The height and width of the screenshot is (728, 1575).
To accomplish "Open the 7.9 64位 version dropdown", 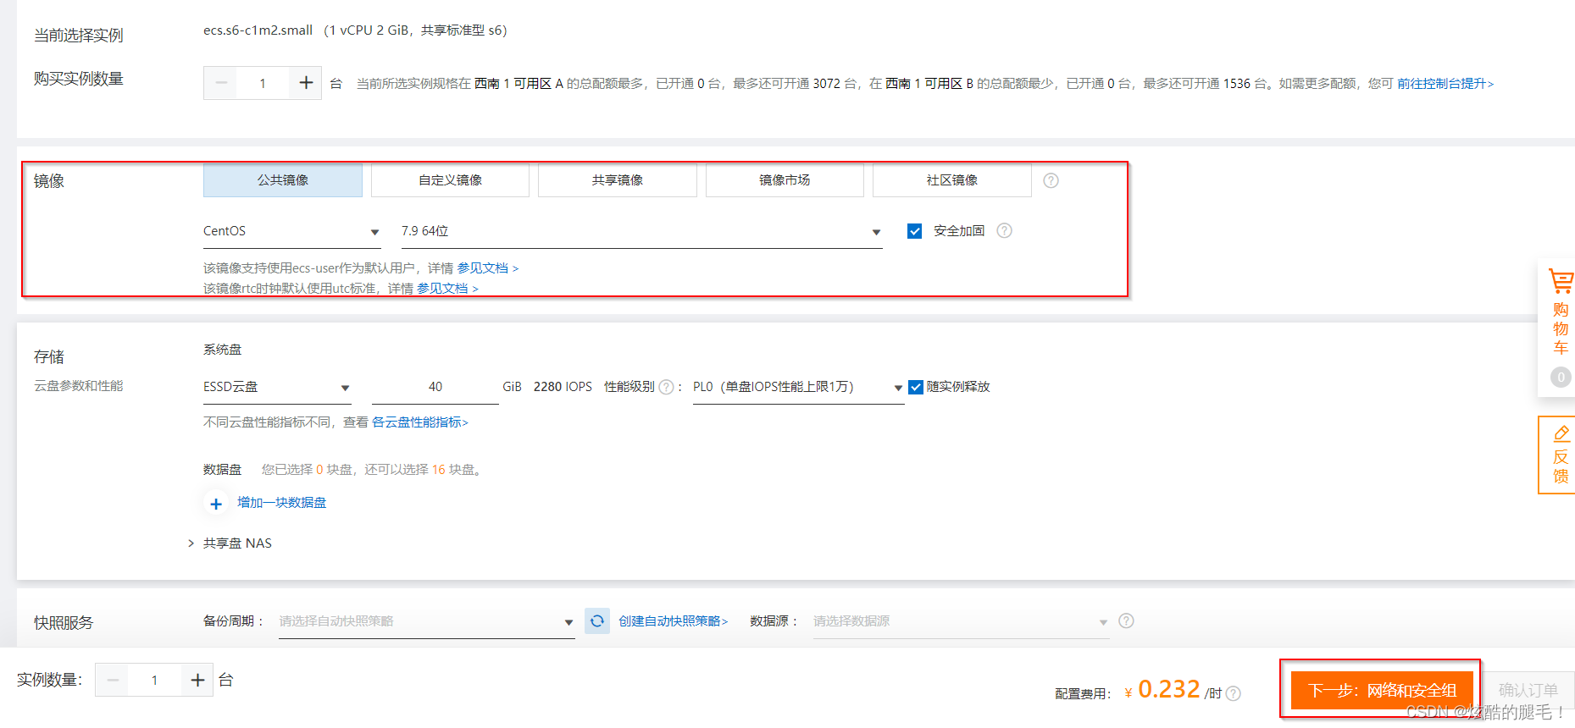I will (641, 231).
